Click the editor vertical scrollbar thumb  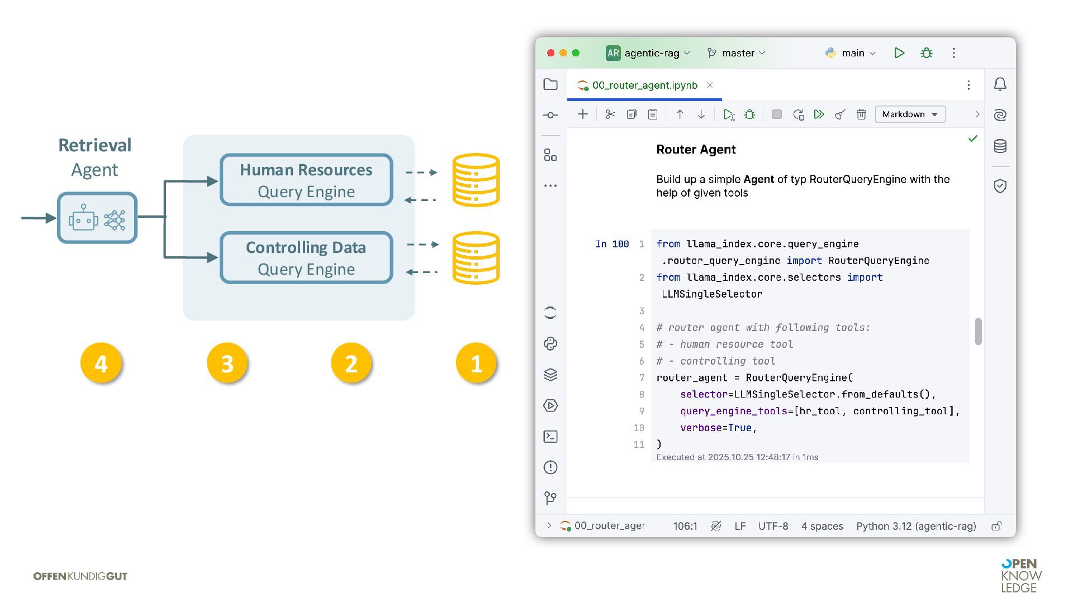pos(978,332)
